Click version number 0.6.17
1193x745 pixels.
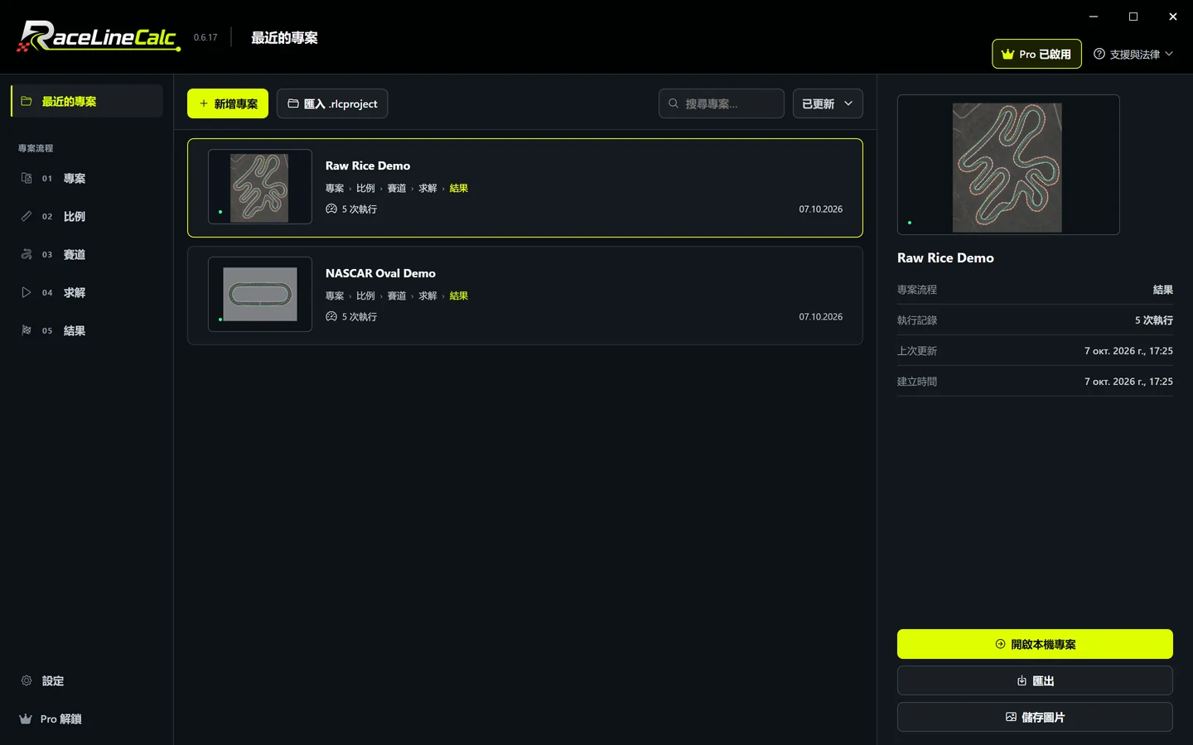click(x=205, y=37)
